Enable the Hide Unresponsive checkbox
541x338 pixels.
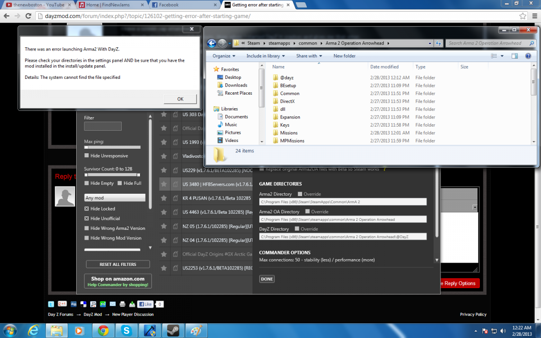[87, 156]
